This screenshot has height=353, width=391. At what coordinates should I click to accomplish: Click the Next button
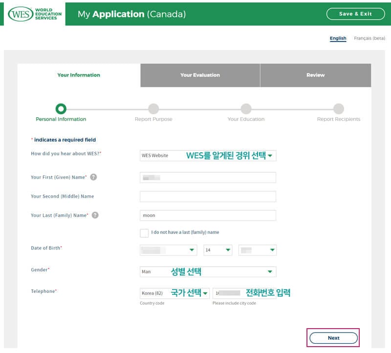point(333,338)
